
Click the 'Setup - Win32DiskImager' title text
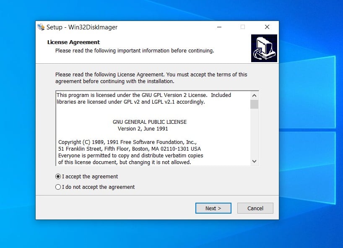(x=82, y=27)
